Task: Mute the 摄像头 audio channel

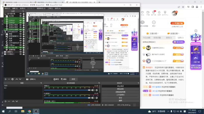Action: coord(93,90)
